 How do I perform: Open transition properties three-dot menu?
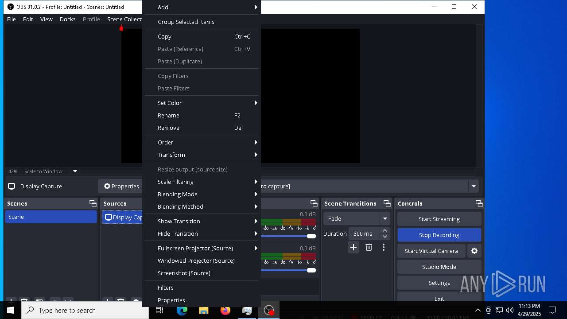(384, 247)
